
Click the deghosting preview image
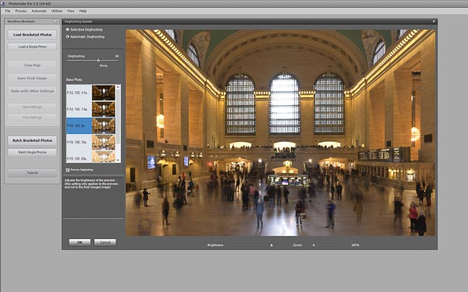pos(280,132)
